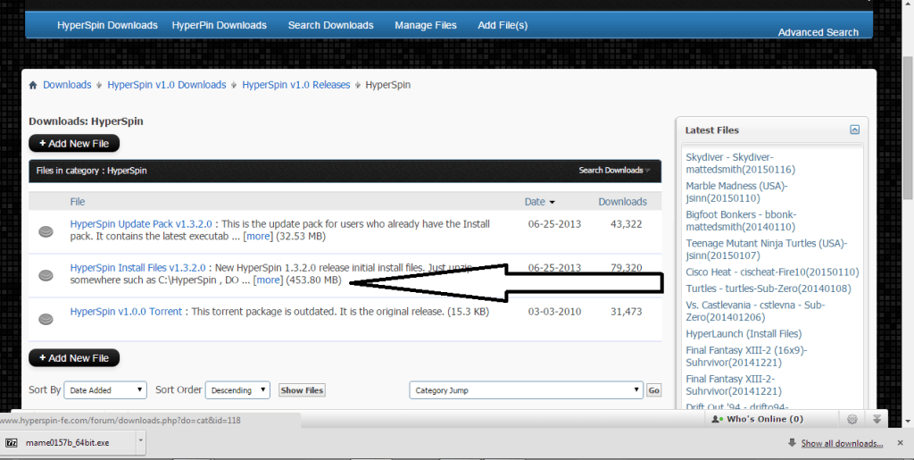Open Downloads breadcrumb link
914x460 pixels.
coord(67,85)
